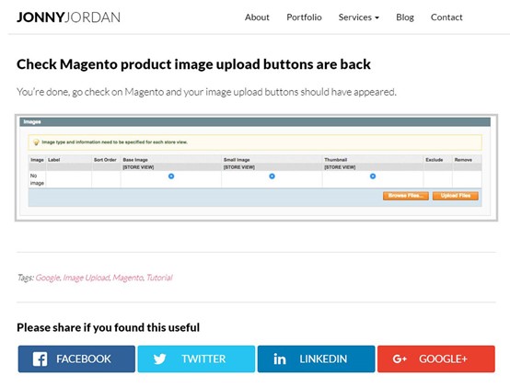Follow the Google tag link
This screenshot has width=510, height=387.
point(48,278)
